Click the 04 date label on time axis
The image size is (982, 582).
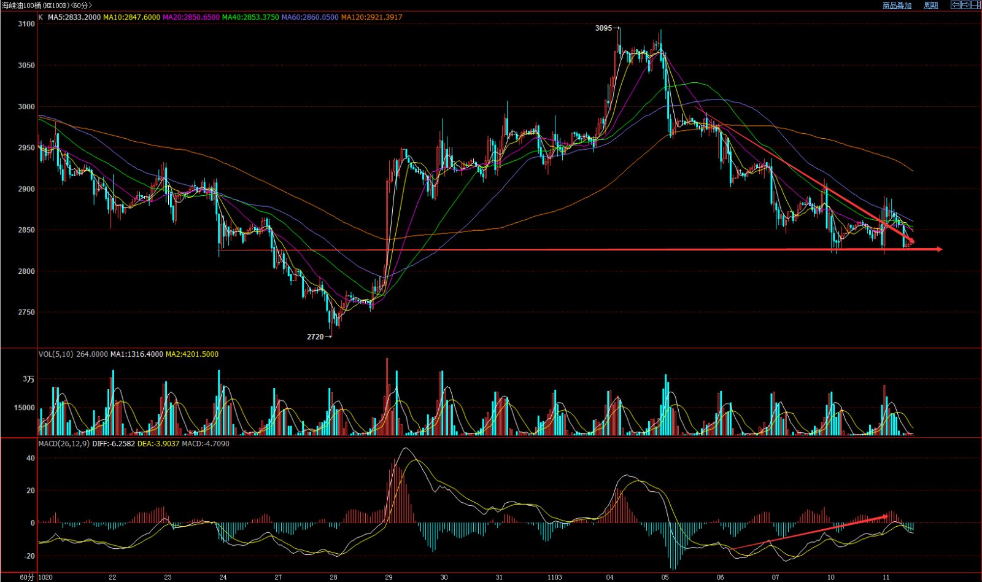pos(609,578)
